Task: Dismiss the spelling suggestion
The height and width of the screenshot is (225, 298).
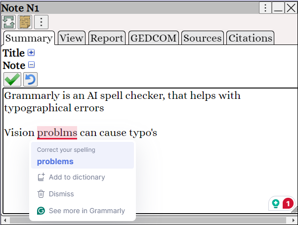Action: click(83, 194)
